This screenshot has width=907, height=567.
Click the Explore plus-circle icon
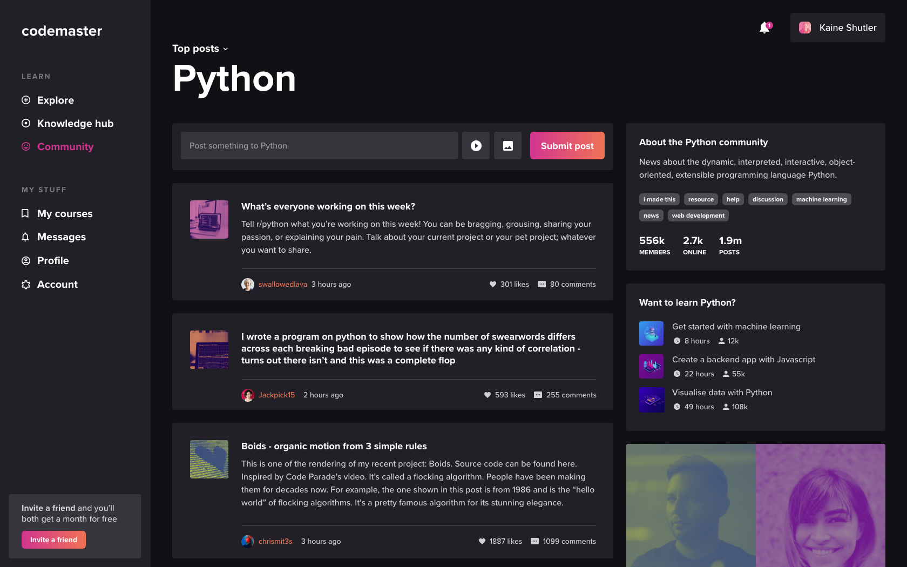coord(26,100)
